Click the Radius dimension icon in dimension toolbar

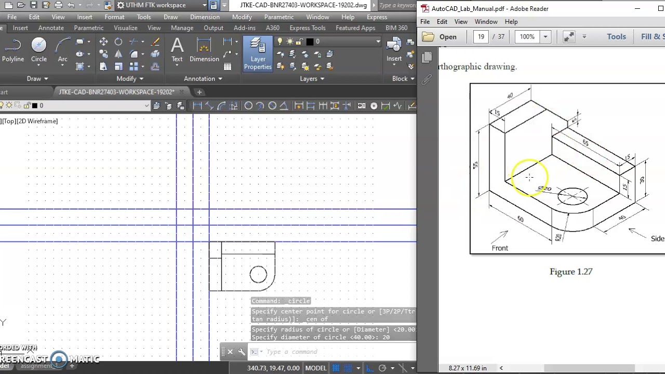point(248,106)
